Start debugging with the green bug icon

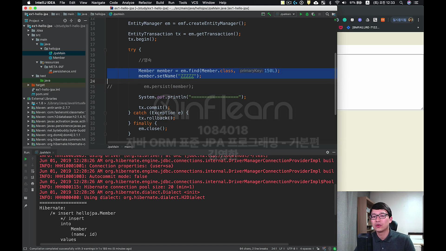click(307, 14)
